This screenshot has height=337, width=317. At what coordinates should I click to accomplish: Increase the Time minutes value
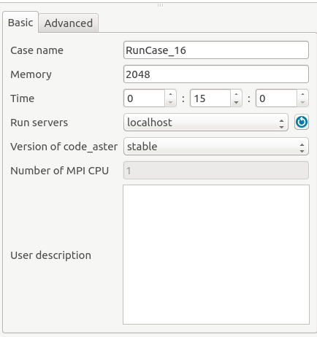point(236,94)
